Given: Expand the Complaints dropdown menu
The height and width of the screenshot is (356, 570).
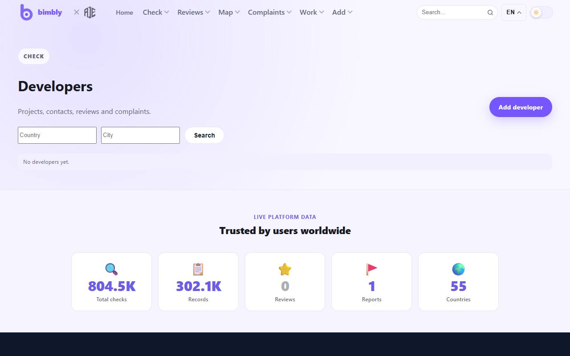Looking at the screenshot, I should [x=270, y=12].
